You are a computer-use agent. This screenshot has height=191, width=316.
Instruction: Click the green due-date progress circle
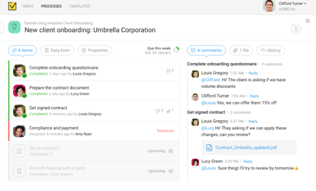point(176,50)
